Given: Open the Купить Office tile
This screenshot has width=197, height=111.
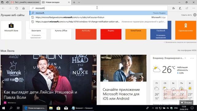Looking at the screenshot, I should click(61, 34).
